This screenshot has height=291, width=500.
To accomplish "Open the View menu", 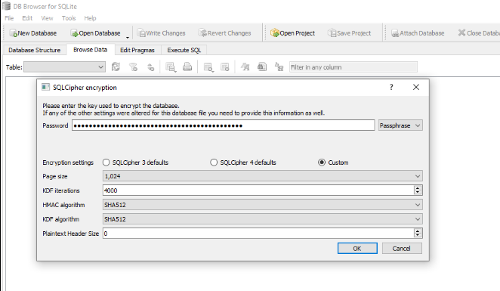I will pos(47,18).
